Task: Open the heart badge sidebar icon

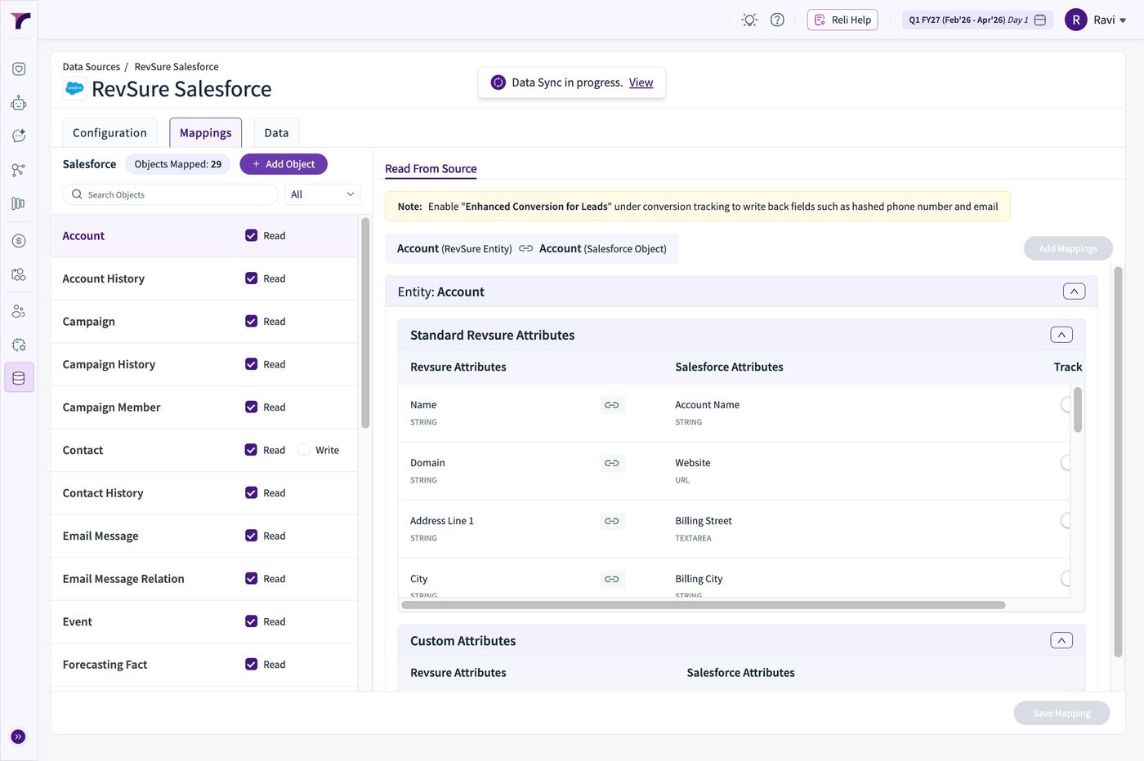Action: click(19, 69)
